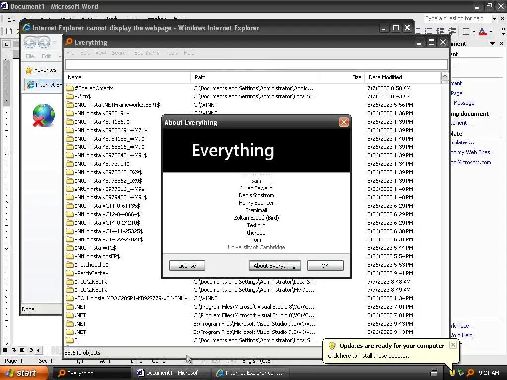Select the #SharedObjects folder icon

(x=69, y=88)
